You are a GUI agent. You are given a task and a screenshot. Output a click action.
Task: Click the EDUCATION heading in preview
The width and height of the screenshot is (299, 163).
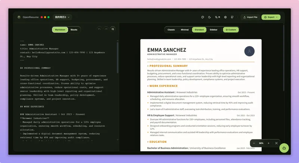pos(158,142)
